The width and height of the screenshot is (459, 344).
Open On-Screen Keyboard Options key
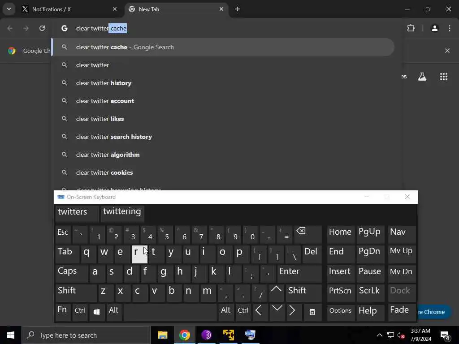tap(341, 312)
